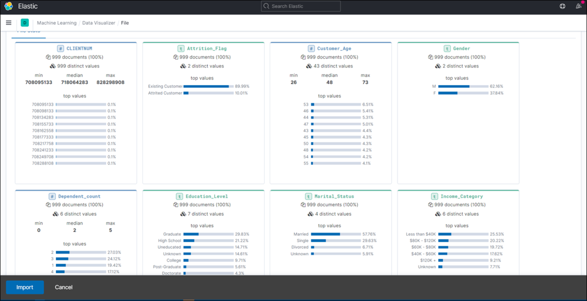This screenshot has height=301, width=587.
Task: Click the Dependent_count field title
Action: click(x=79, y=196)
